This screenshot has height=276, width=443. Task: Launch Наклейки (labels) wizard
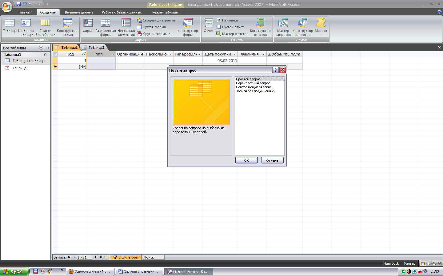point(227,20)
